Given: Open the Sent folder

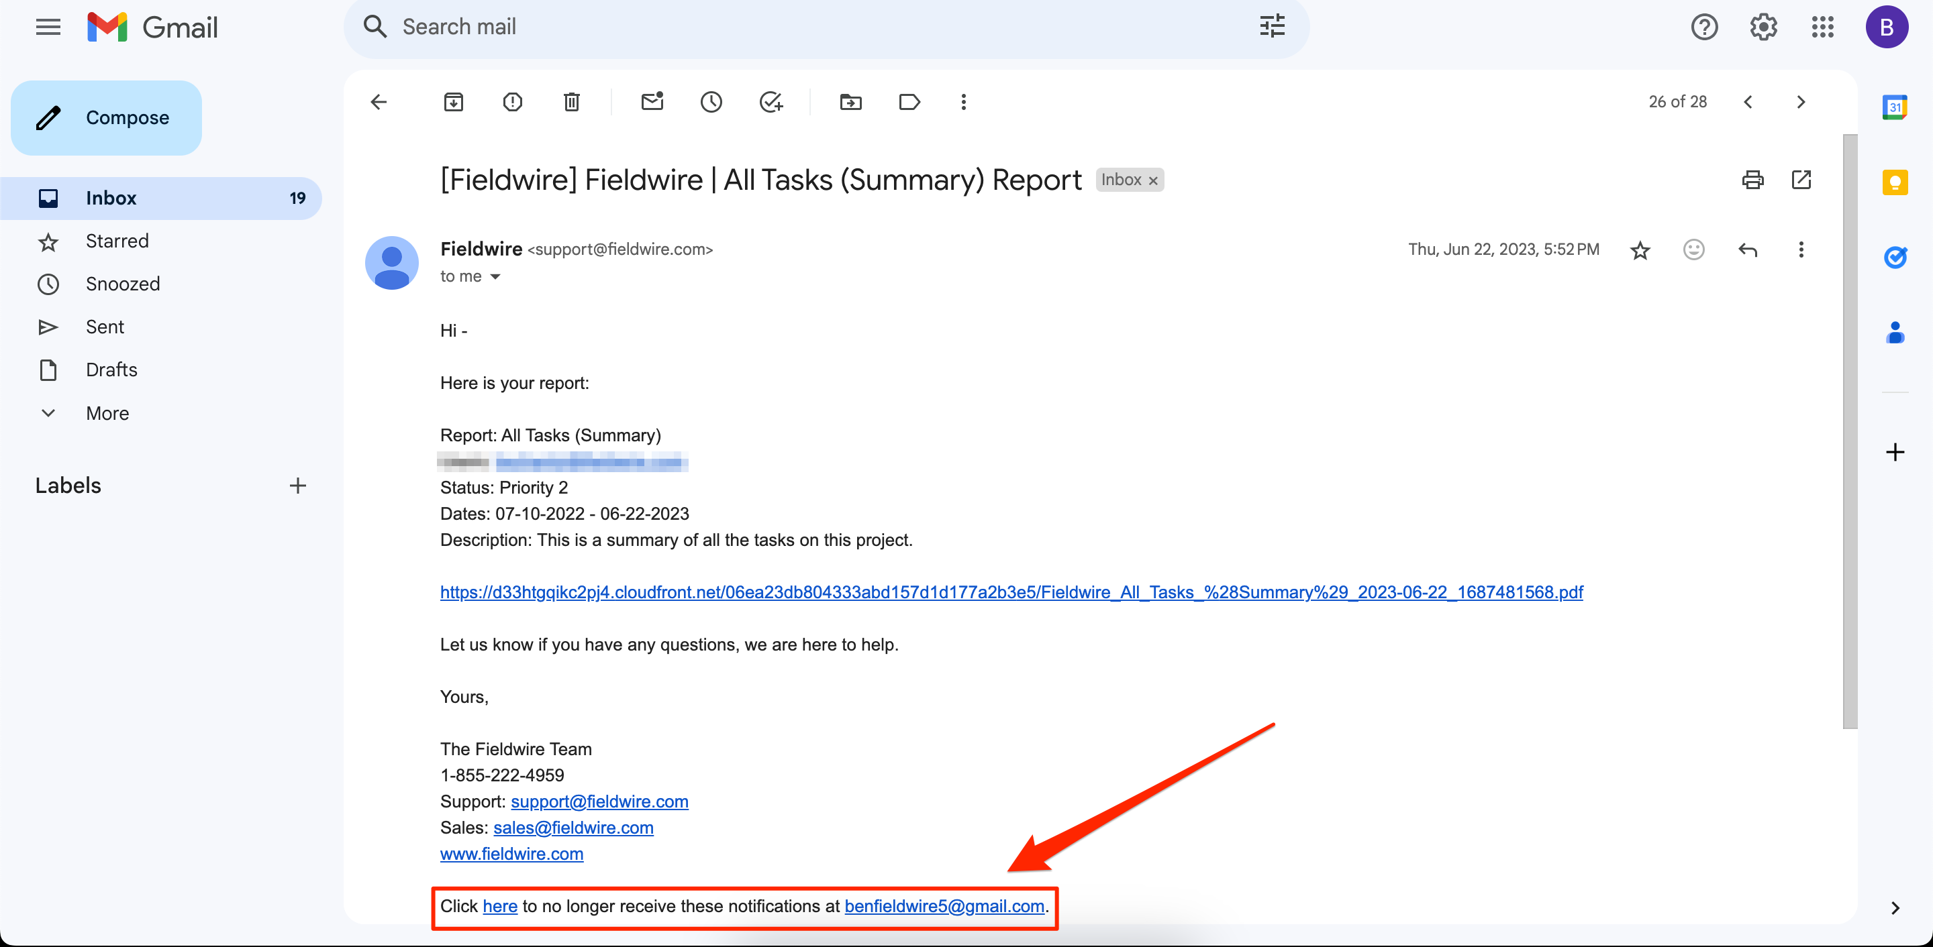Looking at the screenshot, I should tap(104, 327).
